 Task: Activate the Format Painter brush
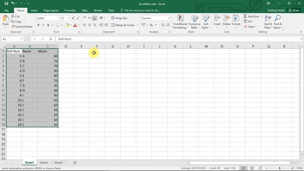point(13,27)
